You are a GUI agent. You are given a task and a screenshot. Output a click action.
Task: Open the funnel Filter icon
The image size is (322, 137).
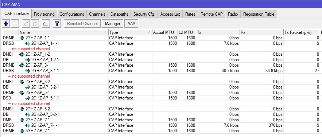[x=57, y=24]
